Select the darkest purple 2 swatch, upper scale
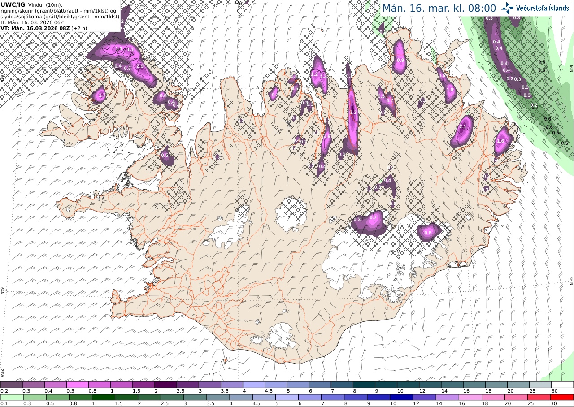 tap(165, 385)
